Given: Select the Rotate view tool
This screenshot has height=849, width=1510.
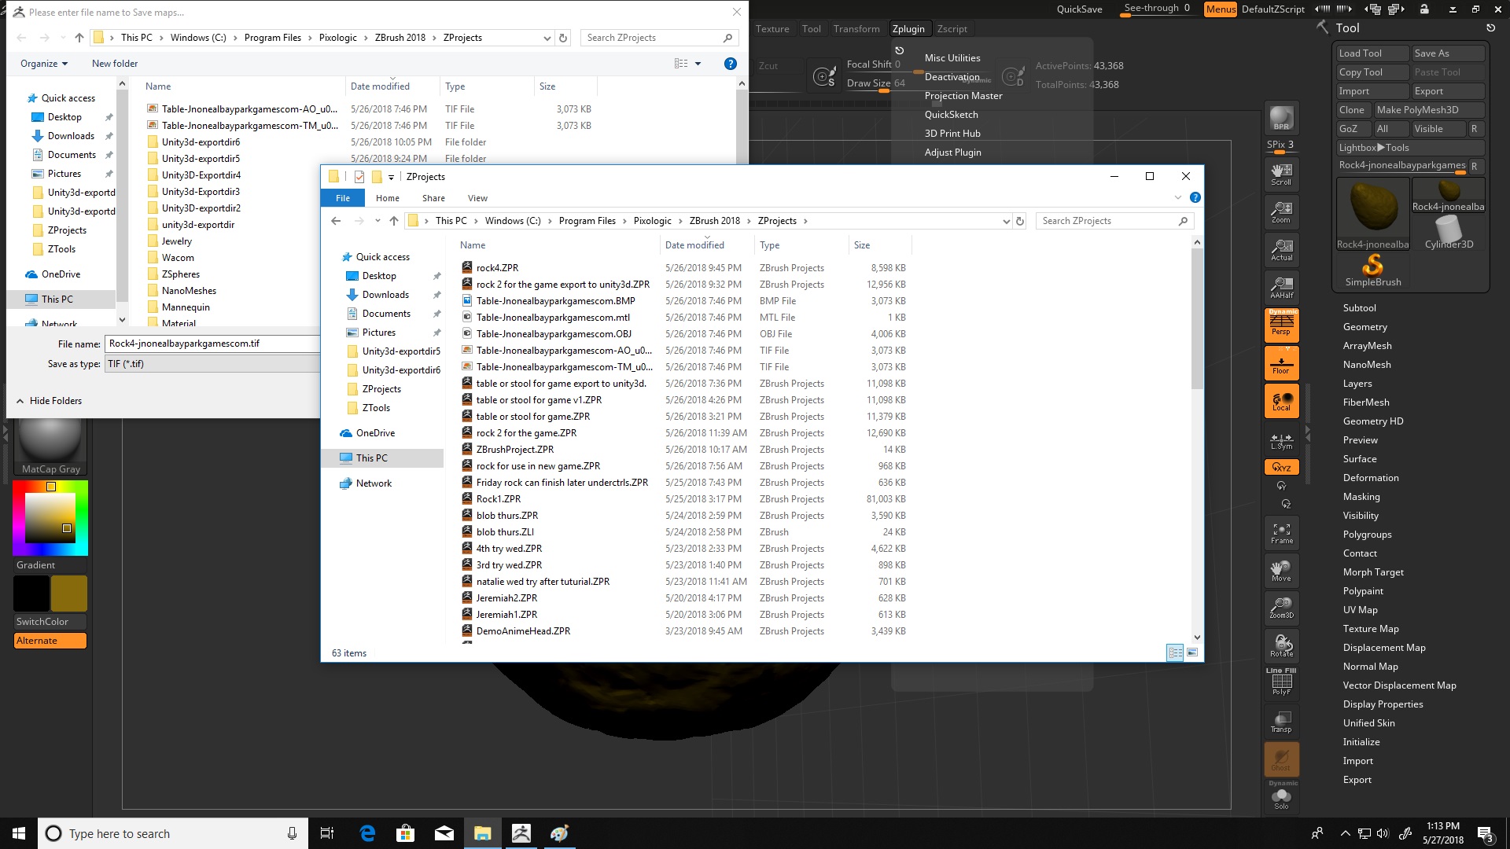Looking at the screenshot, I should click(1281, 645).
